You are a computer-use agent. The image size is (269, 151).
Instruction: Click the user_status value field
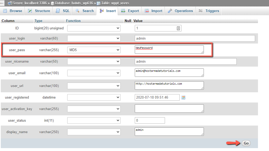(150, 121)
